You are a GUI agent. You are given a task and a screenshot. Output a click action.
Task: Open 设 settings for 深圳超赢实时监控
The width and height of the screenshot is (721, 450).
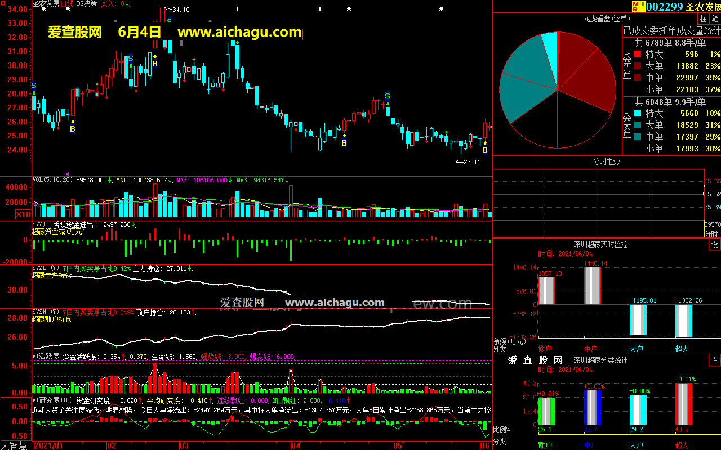coord(714,244)
